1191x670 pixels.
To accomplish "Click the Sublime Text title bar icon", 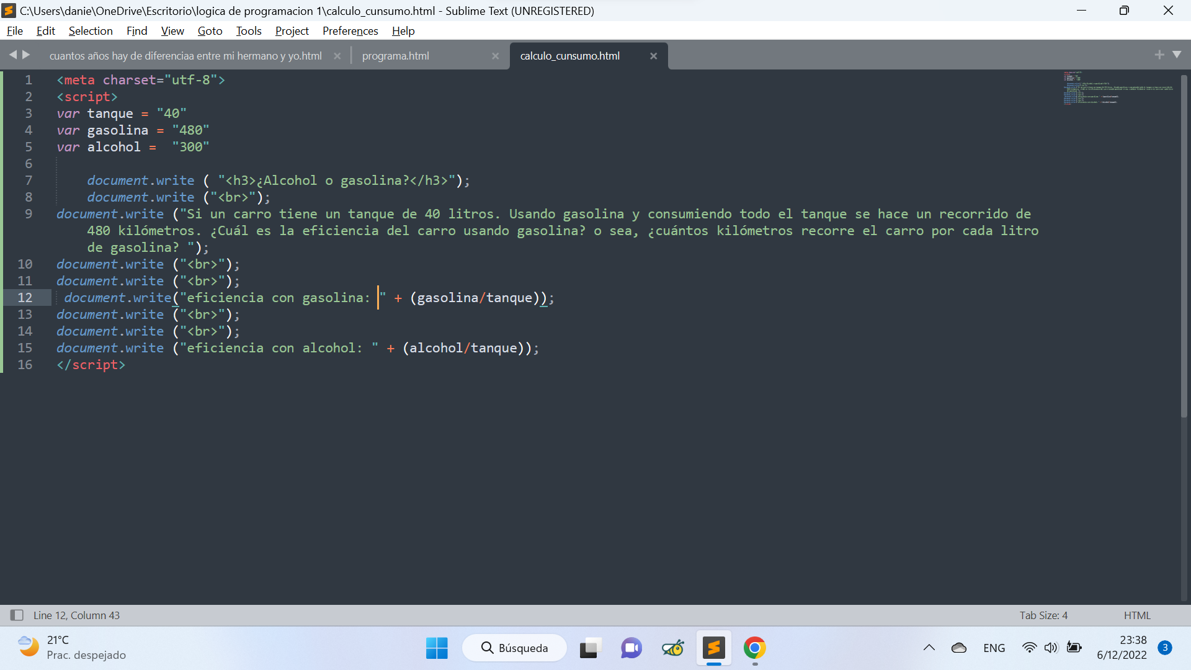I will 9,11.
